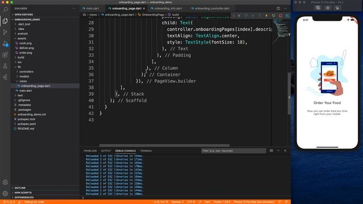Open Explorer More Actions ellipsis
The image size is (363, 204).
74,8
